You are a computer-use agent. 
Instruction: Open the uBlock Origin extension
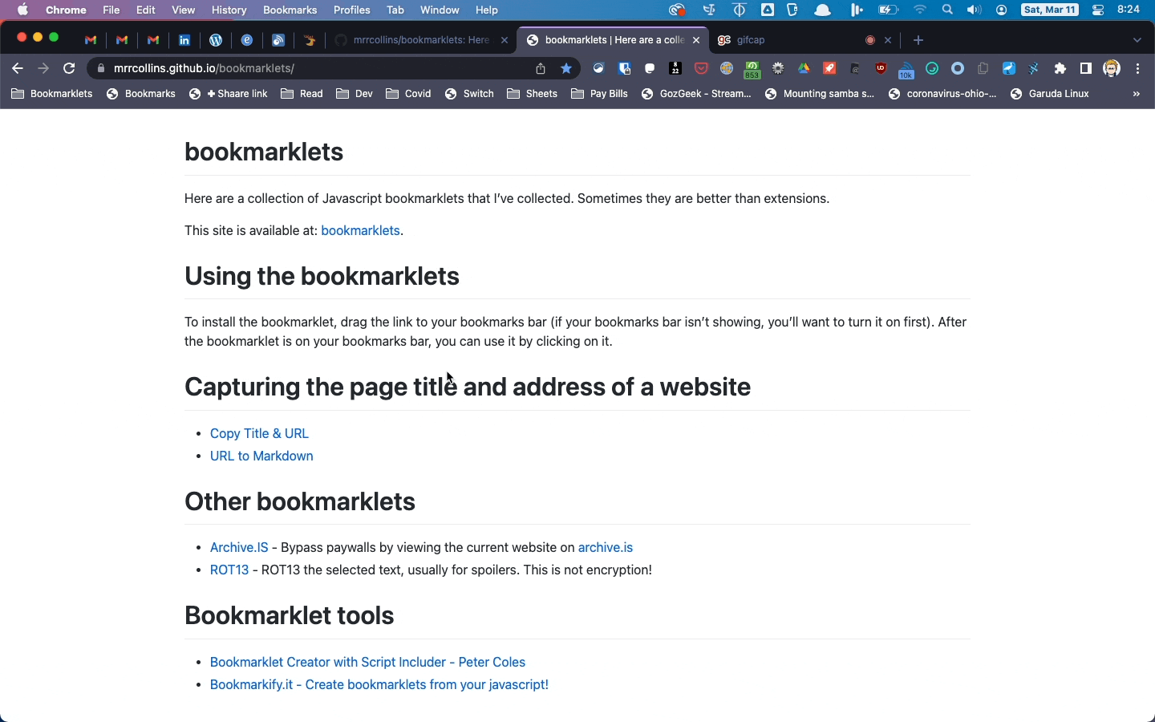click(x=881, y=70)
